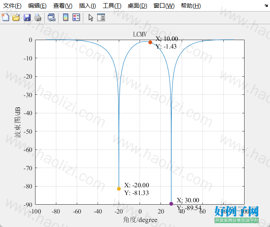Open the 编辑(E) menu
The height and width of the screenshot is (227, 270).
pyautogui.click(x=37, y=6)
